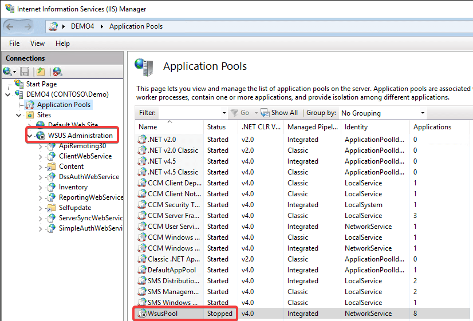473x321 pixels.
Task: Click the Back navigation arrow
Action: click(10, 26)
